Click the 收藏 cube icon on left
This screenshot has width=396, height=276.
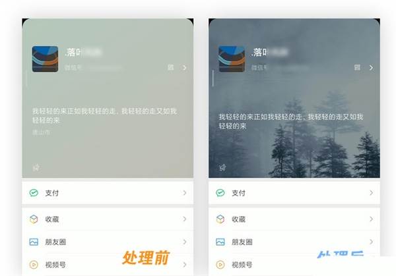pyautogui.click(x=34, y=219)
